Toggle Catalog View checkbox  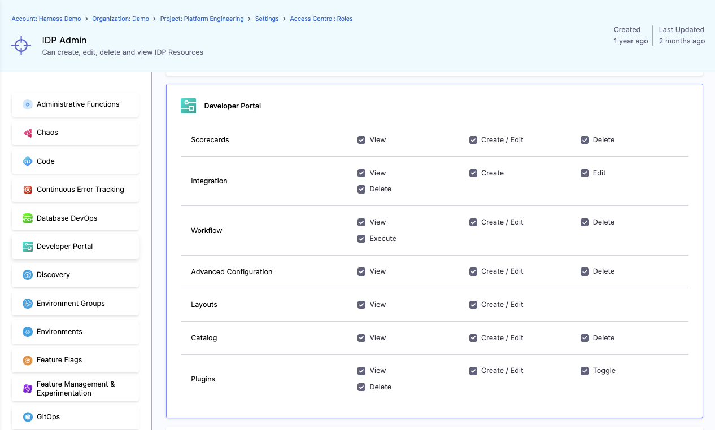point(361,338)
